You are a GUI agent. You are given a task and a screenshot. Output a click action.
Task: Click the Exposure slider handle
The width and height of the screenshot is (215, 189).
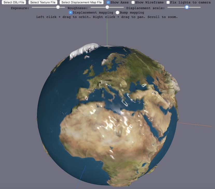pos(58,7)
